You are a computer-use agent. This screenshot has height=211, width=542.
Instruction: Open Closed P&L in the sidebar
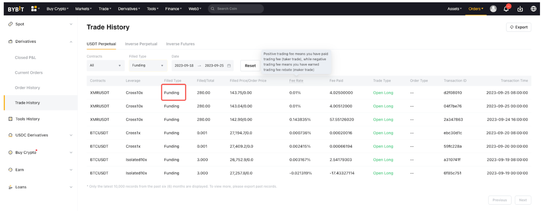coord(25,58)
